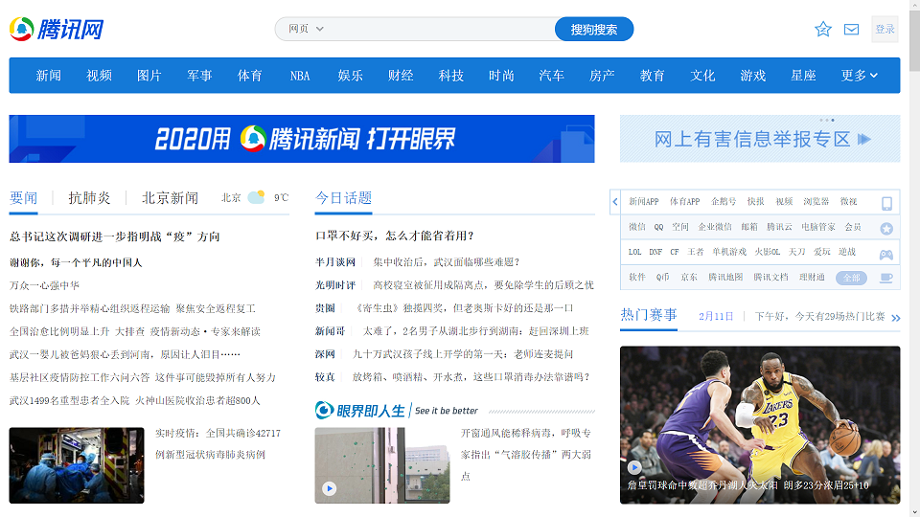This screenshot has width=920, height=517.
Task: Open 新闻 in the navigation bar
Action: [x=48, y=76]
